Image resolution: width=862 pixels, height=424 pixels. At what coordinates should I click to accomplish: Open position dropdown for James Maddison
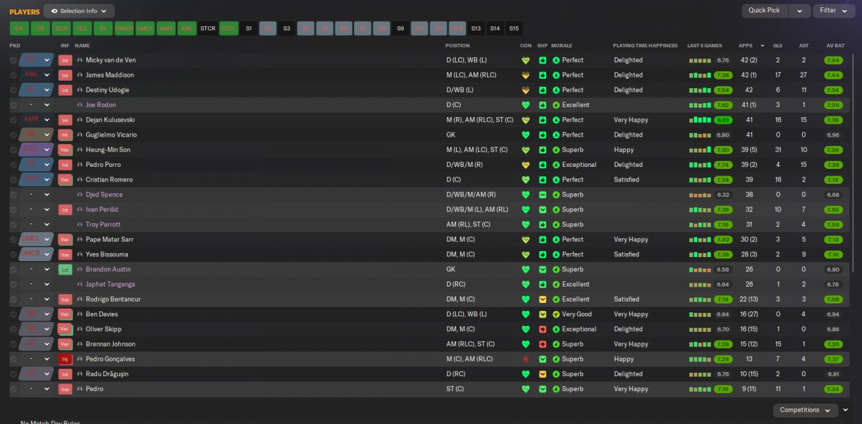click(x=47, y=75)
